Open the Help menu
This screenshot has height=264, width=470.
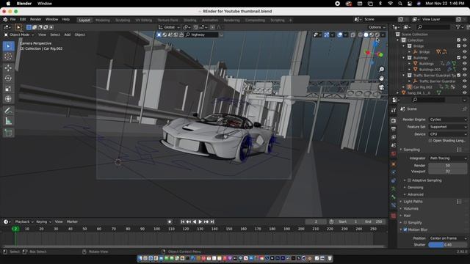tap(65, 20)
